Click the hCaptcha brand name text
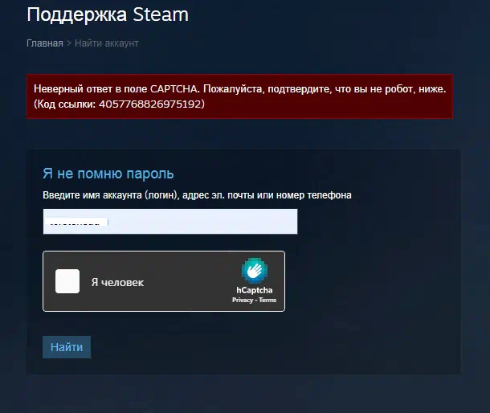 tap(255, 290)
